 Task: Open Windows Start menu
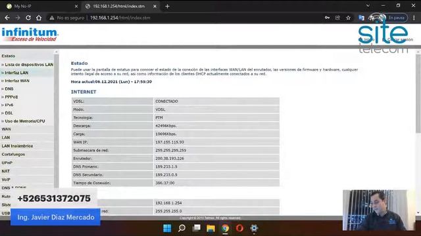tap(167, 228)
